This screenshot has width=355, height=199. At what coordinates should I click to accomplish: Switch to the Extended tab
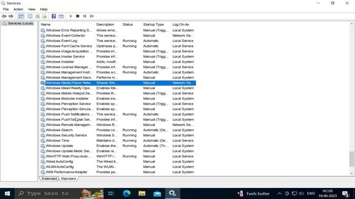tap(49, 179)
